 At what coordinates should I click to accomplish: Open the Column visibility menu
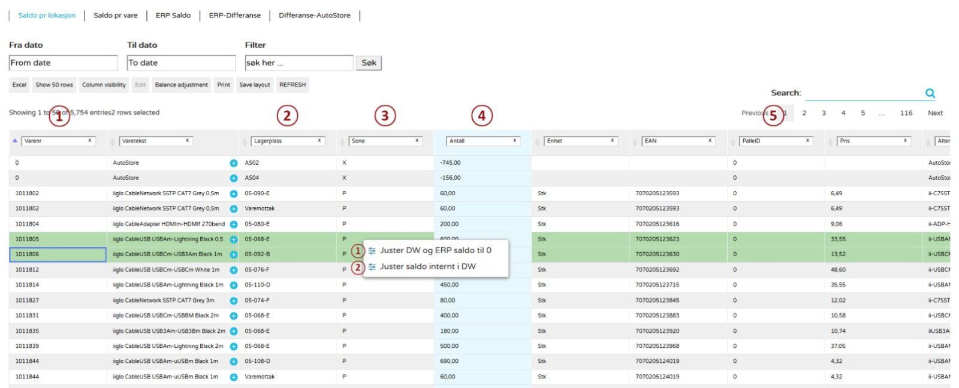pos(104,85)
